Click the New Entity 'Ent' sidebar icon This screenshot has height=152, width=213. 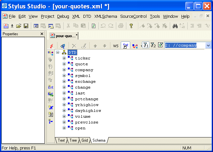50,87
